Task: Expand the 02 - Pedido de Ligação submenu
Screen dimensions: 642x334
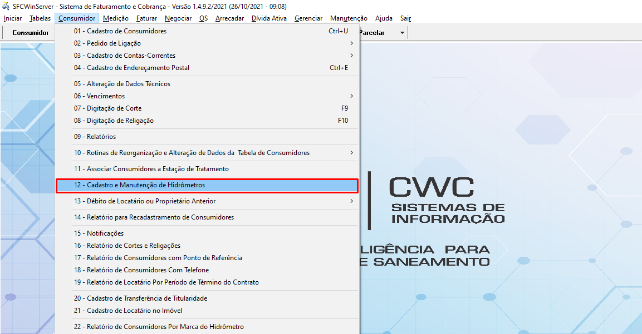Action: pyautogui.click(x=351, y=43)
